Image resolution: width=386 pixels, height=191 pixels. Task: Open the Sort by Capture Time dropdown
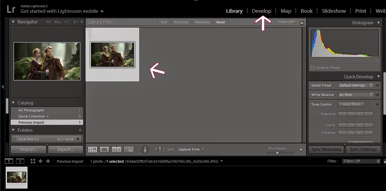click(x=191, y=149)
